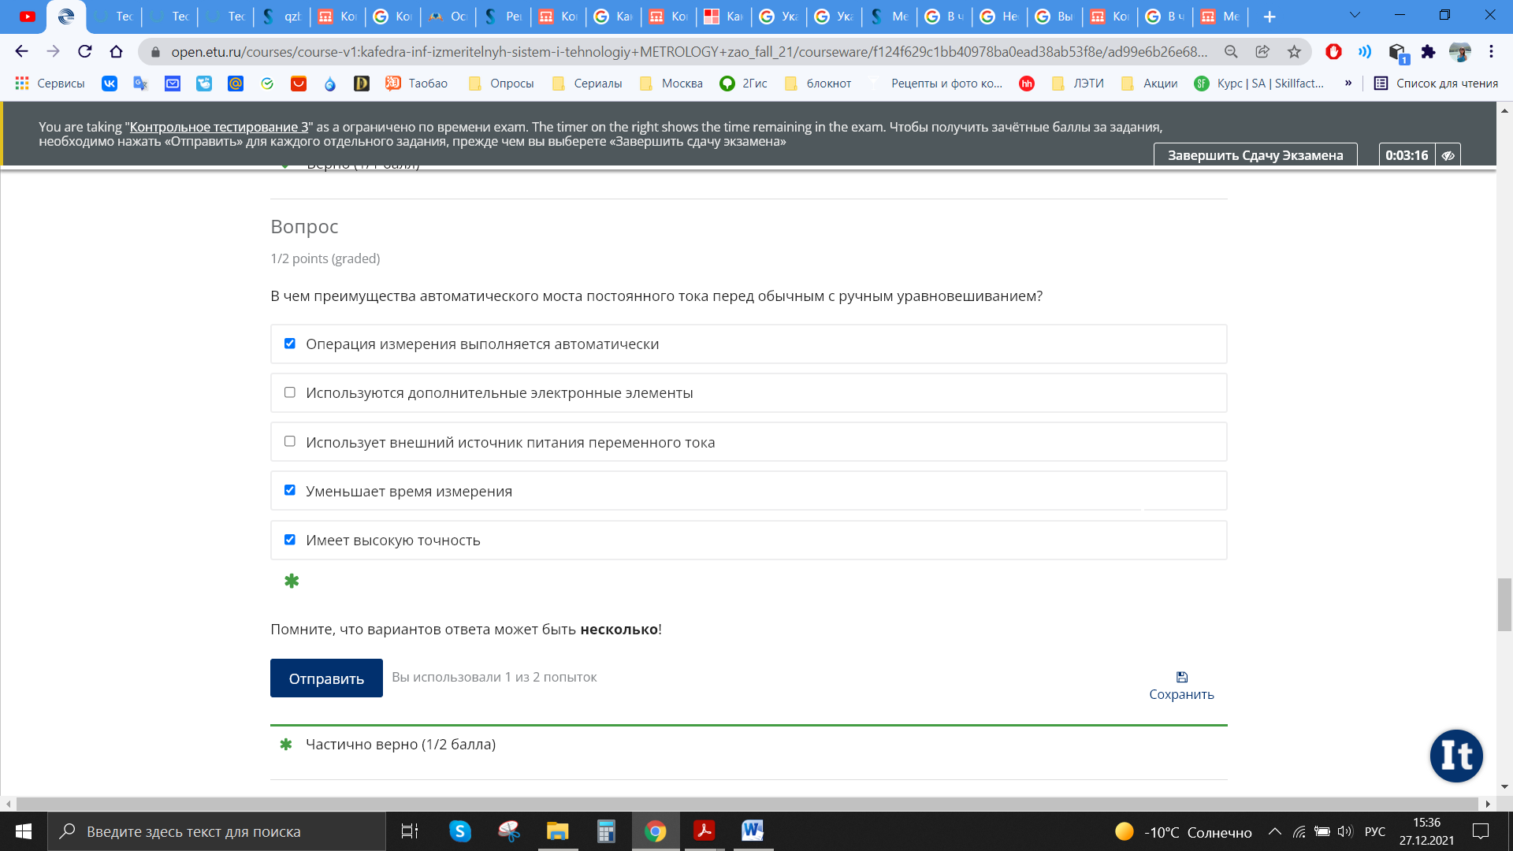Check 'Использует внешний источник питания' checkbox

tap(289, 441)
